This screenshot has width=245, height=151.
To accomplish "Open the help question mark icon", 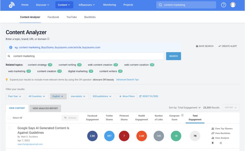I will click(223, 5).
